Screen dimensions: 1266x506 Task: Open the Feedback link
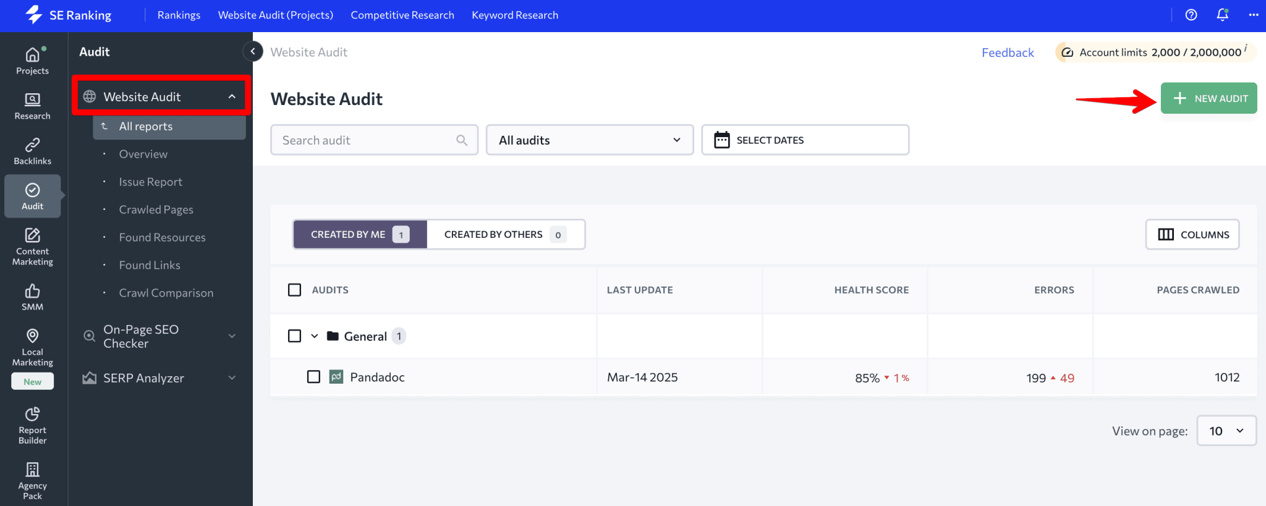(x=1008, y=53)
